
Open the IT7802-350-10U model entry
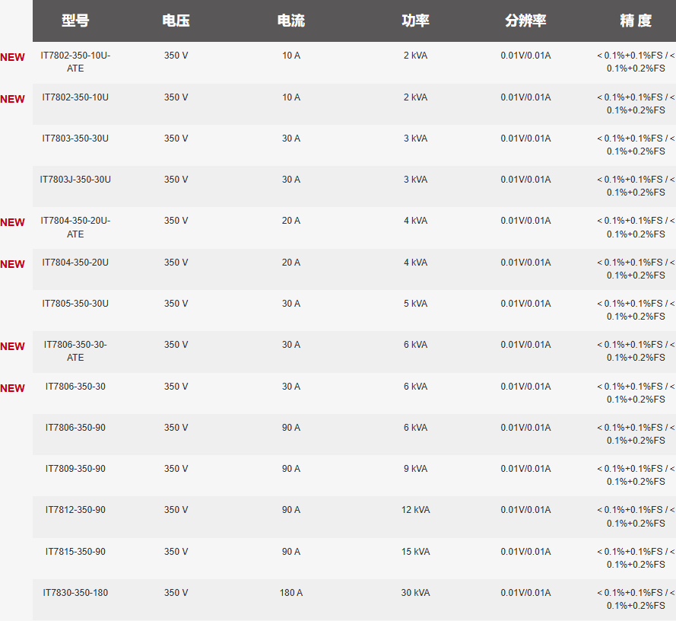[75, 97]
